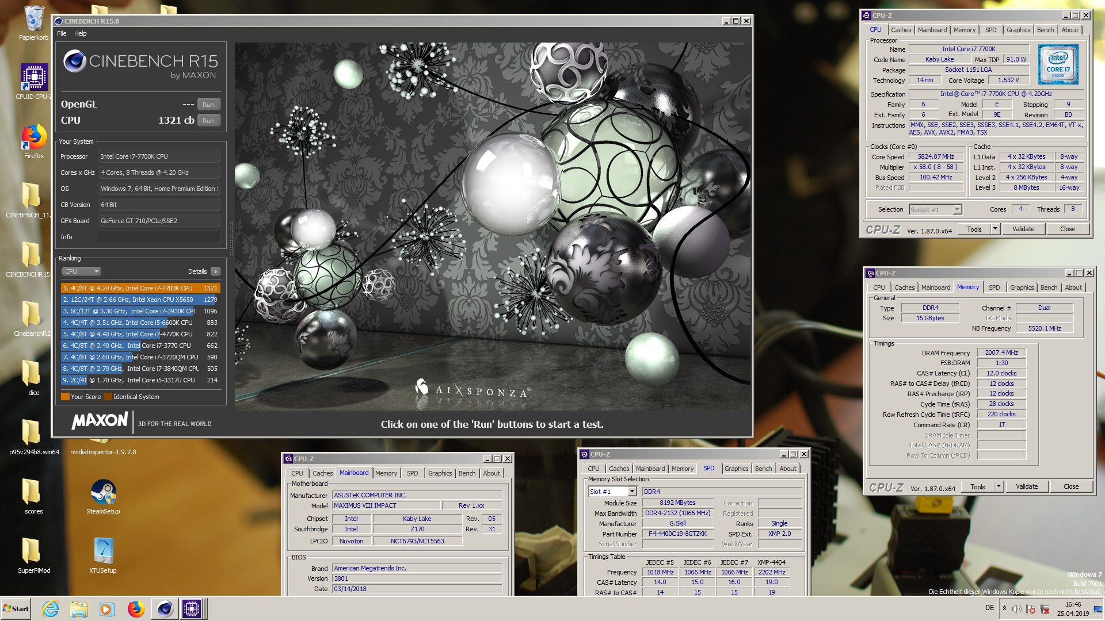
Task: Select ranking row Core i5-6600K 883
Action: point(140,323)
